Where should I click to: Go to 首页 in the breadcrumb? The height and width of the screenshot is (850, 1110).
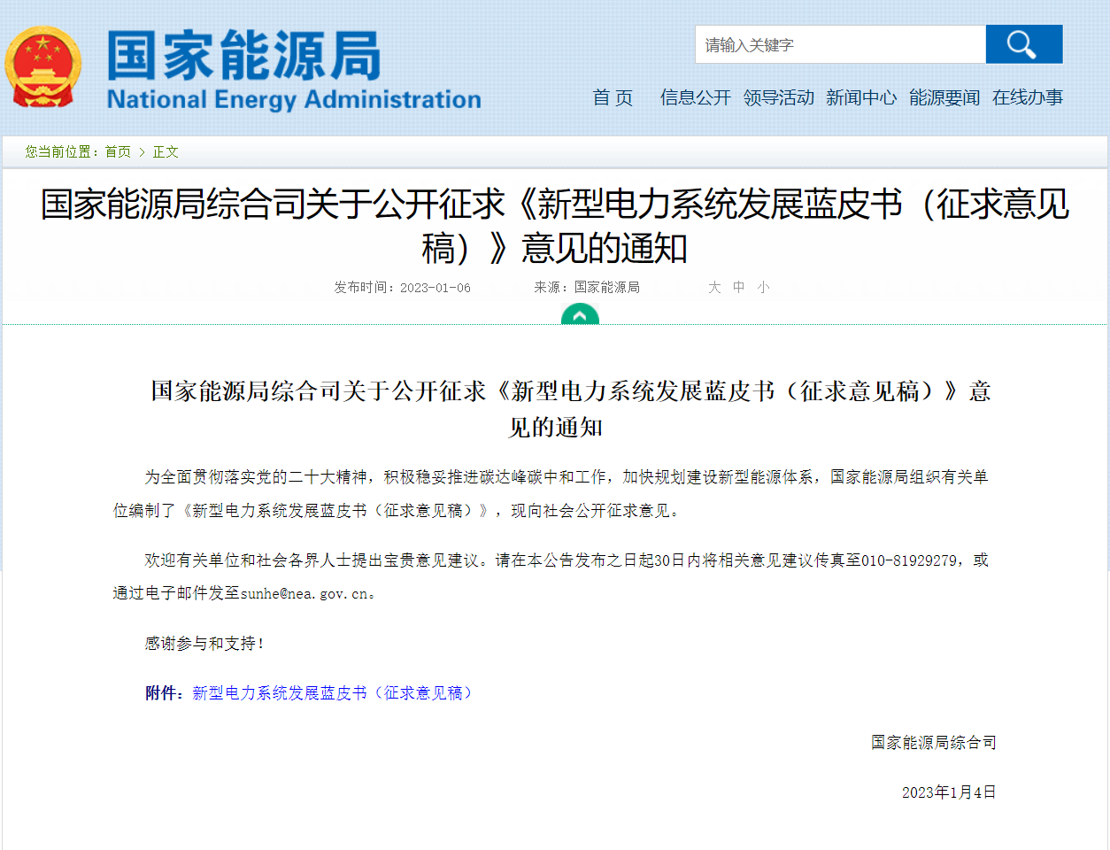click(x=118, y=152)
